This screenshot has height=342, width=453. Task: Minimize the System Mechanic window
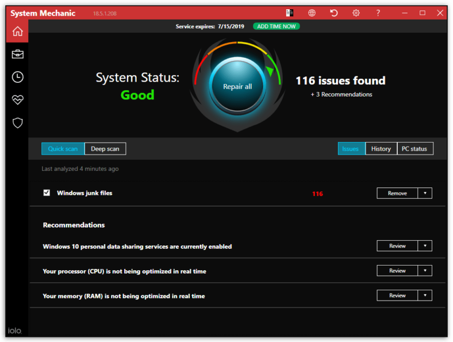point(405,13)
